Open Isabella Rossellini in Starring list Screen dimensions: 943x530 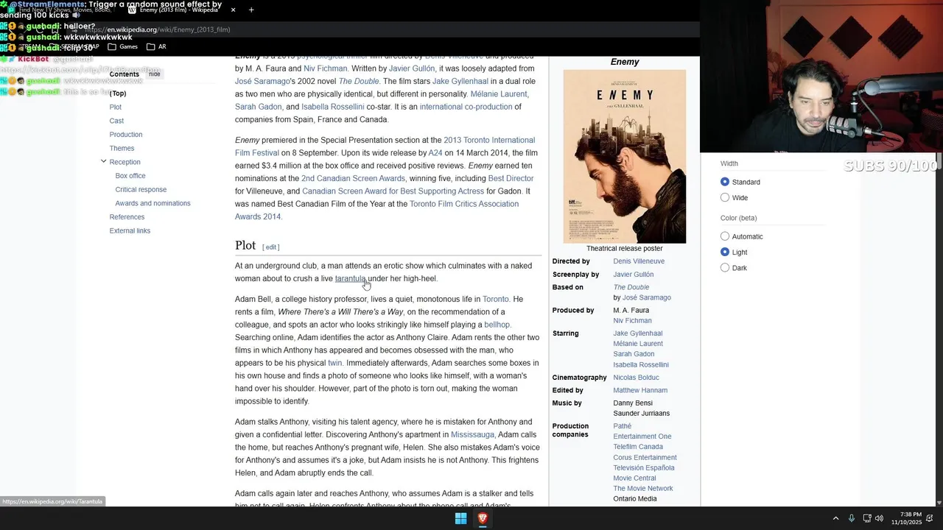point(641,365)
